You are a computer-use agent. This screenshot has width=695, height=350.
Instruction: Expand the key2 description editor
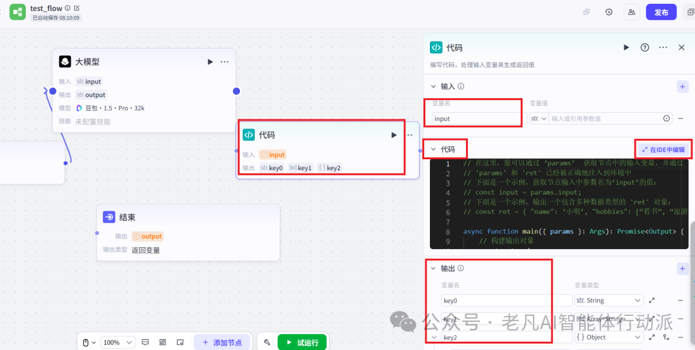652,337
